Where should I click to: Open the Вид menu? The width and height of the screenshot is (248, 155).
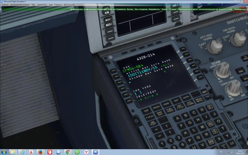51,5
